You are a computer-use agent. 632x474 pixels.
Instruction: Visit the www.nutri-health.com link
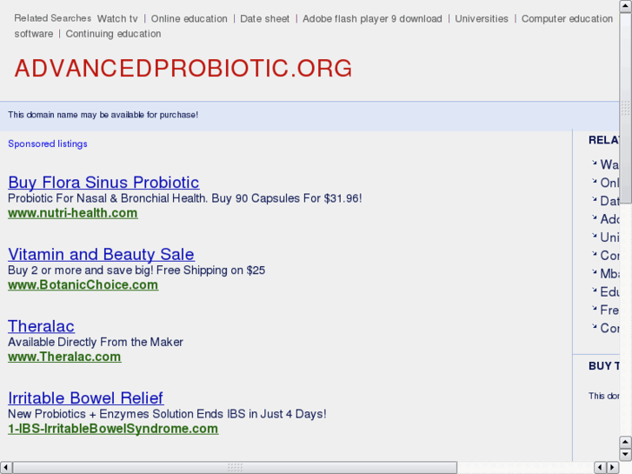tap(73, 213)
